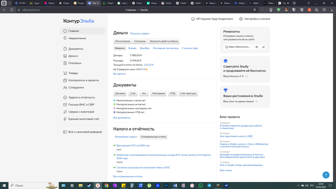The width and height of the screenshot is (336, 189).
Task: Open Ваш опыт на одном экране arrow
Action: [x=256, y=101]
